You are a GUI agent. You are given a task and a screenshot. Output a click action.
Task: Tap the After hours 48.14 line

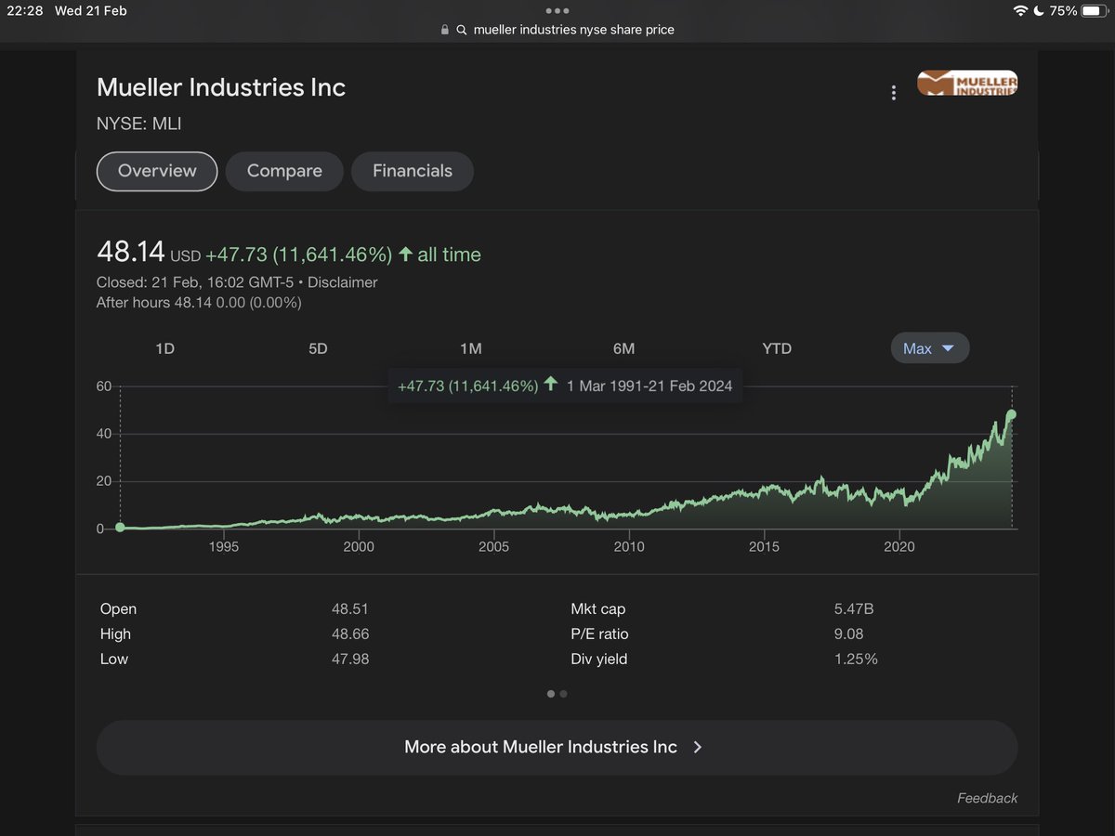point(199,303)
